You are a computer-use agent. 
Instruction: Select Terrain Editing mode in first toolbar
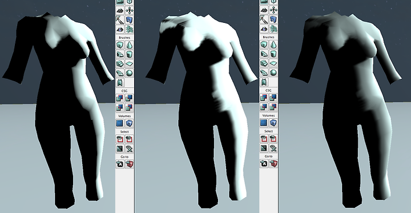pos(120,10)
